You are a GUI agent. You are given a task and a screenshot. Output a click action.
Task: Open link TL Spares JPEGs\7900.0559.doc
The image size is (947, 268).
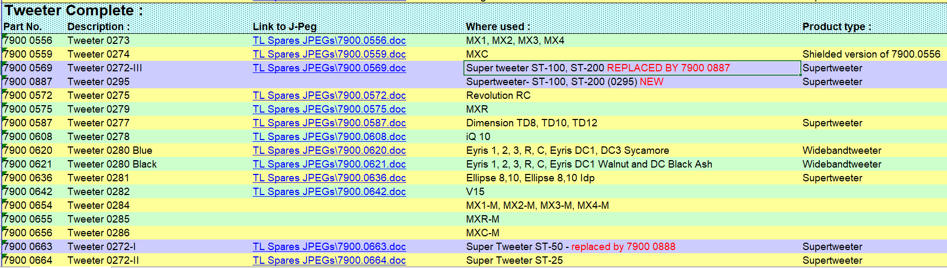click(x=329, y=54)
